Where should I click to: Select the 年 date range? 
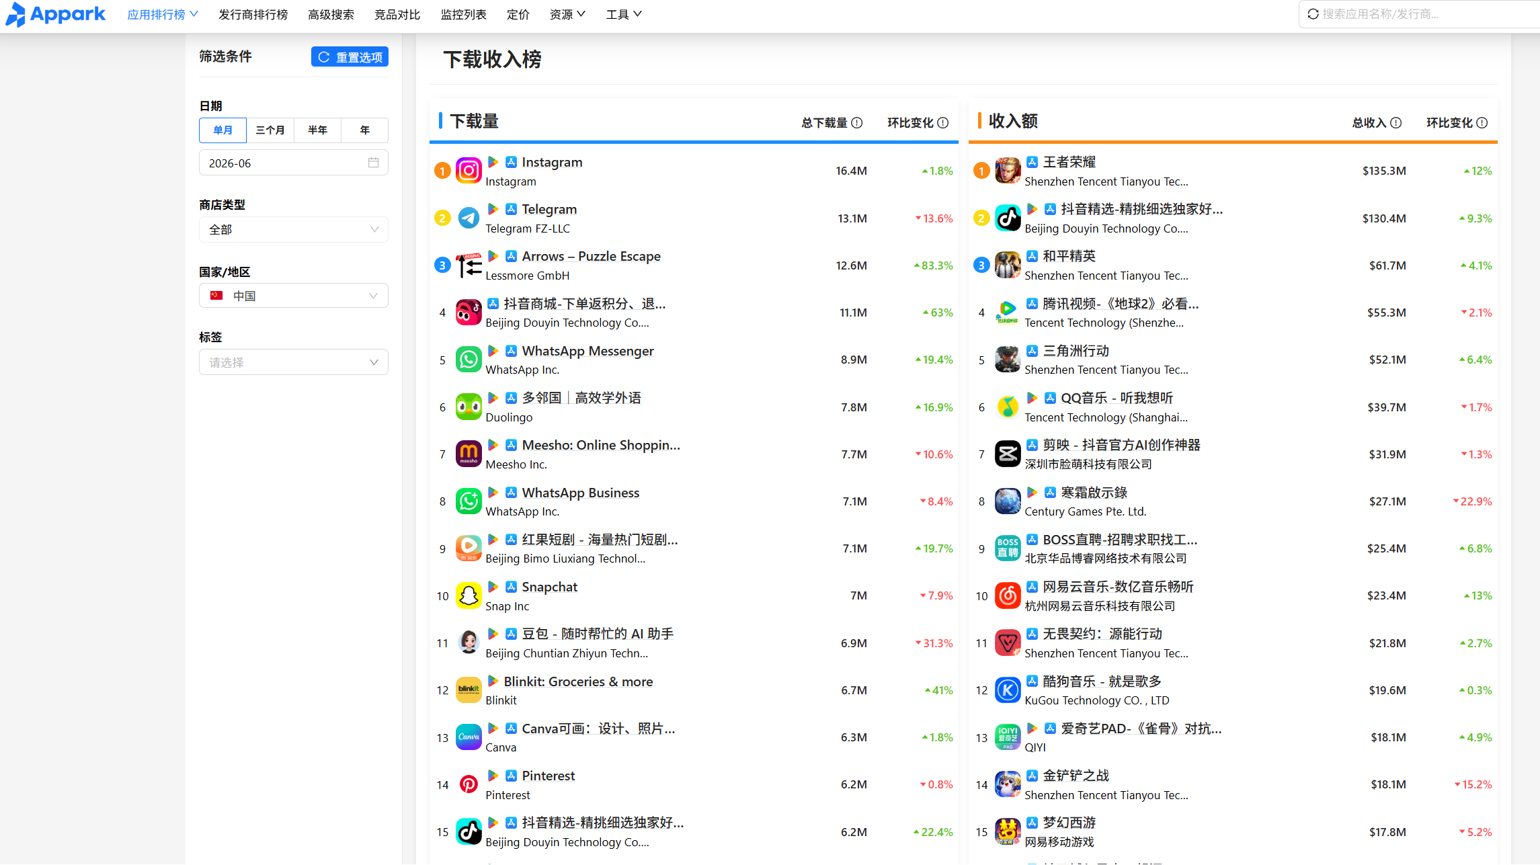pyautogui.click(x=365, y=130)
